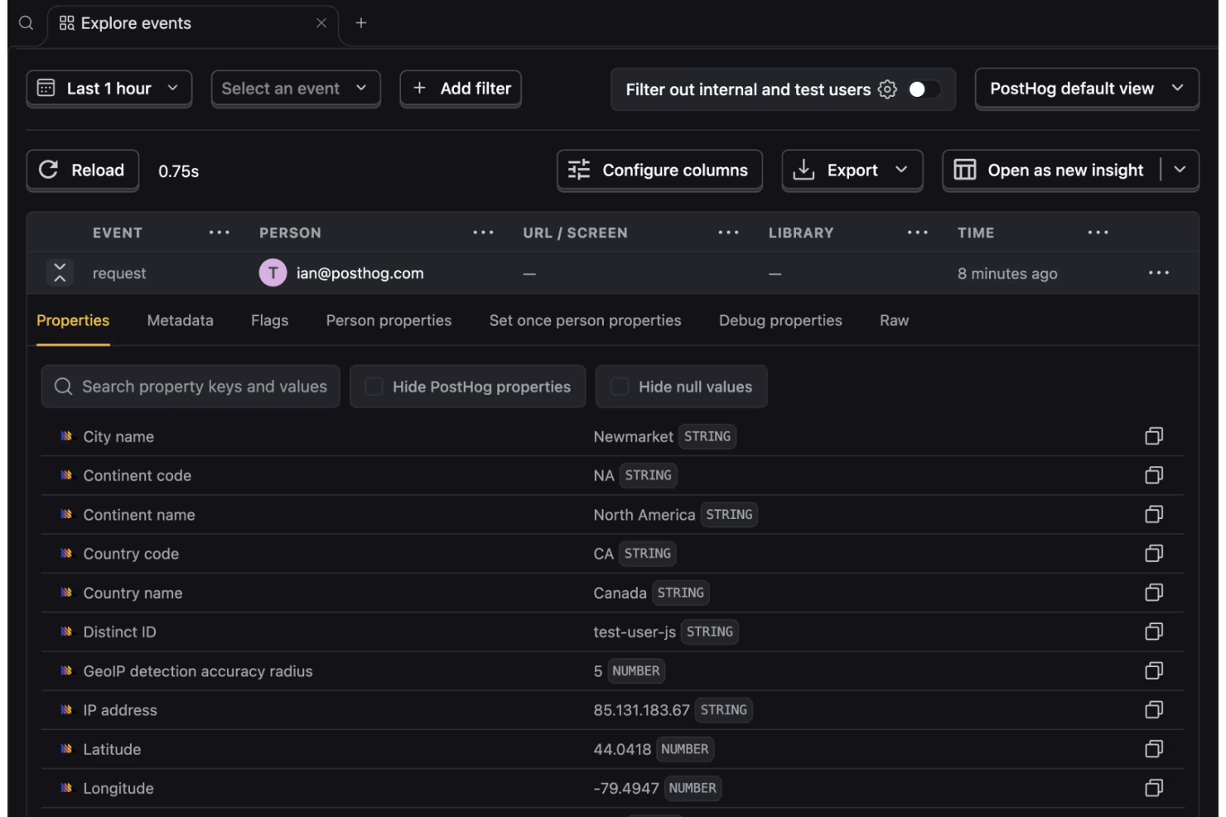The image size is (1226, 817).
Task: Copy the Country name value
Action: pos(1154,593)
